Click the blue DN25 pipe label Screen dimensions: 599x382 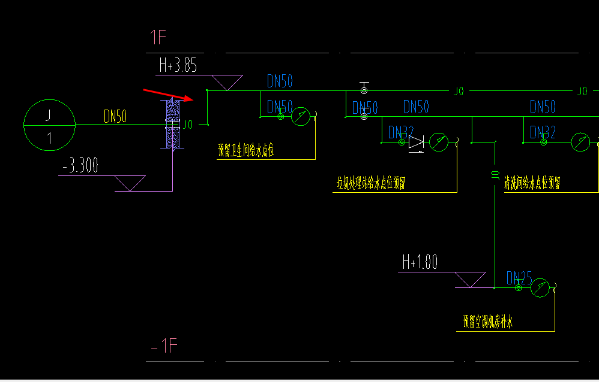(519, 278)
